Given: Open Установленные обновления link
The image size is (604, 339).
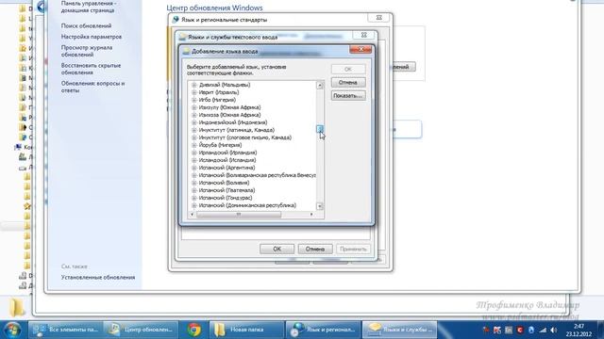Looking at the screenshot, I should coord(98,278).
